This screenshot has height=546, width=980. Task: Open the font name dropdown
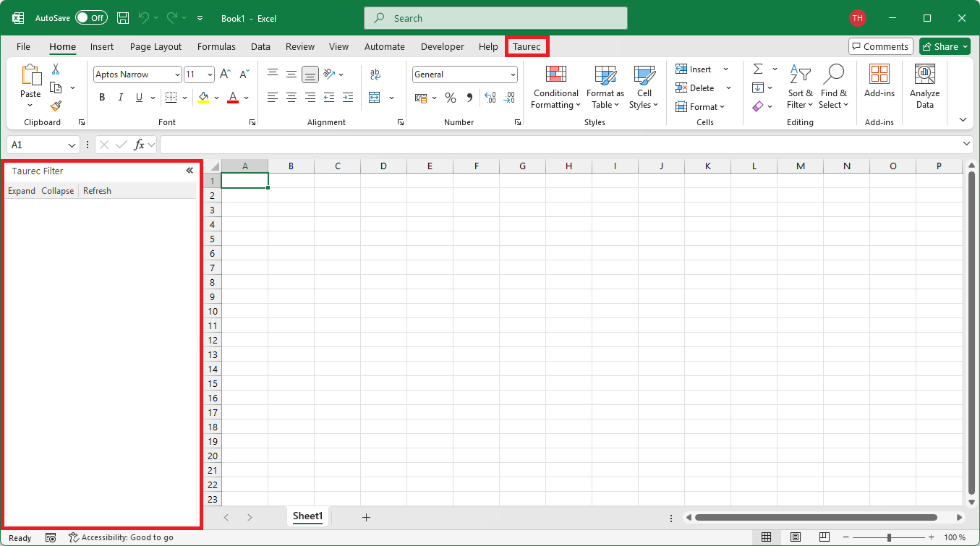(x=177, y=74)
